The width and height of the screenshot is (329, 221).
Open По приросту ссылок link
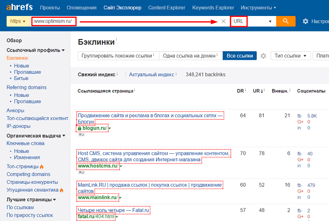click(x=30, y=215)
